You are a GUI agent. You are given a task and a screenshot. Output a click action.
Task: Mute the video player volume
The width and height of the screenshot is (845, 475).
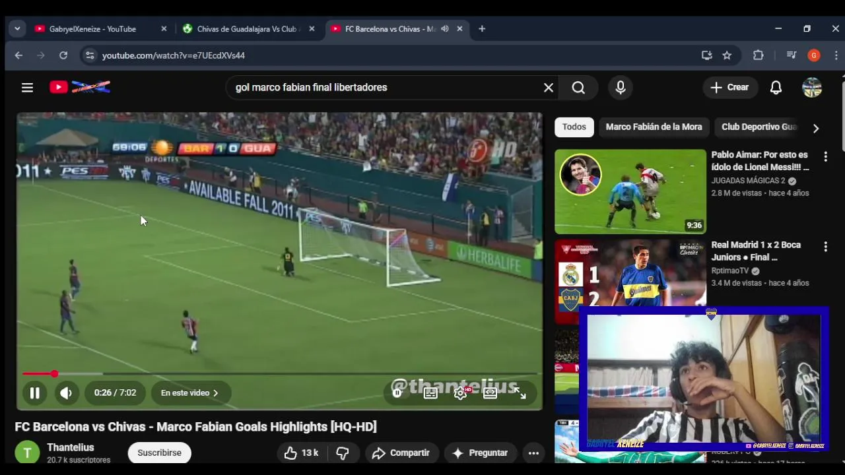pyautogui.click(x=66, y=393)
